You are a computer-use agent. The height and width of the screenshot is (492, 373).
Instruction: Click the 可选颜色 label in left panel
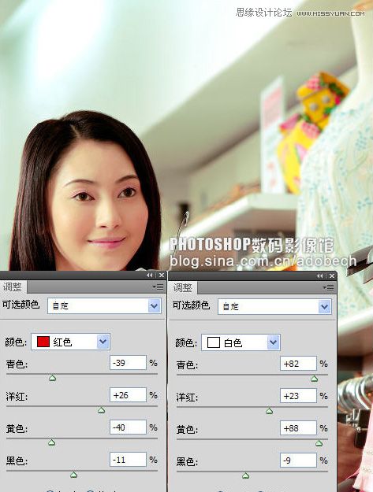point(21,304)
